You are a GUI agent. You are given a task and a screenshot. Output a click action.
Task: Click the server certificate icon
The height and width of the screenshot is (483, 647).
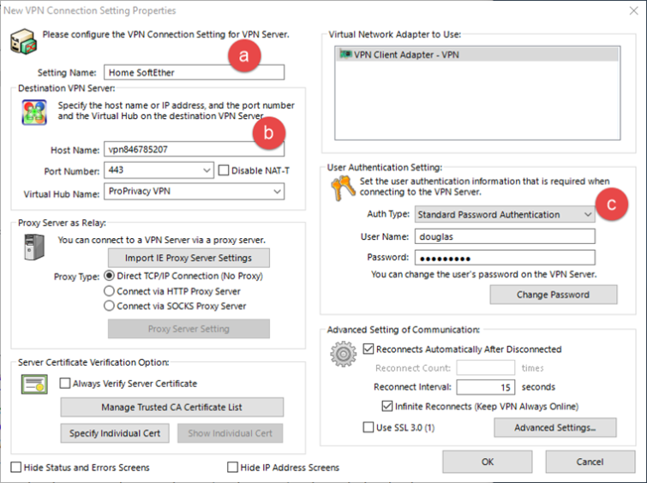pyautogui.click(x=34, y=383)
